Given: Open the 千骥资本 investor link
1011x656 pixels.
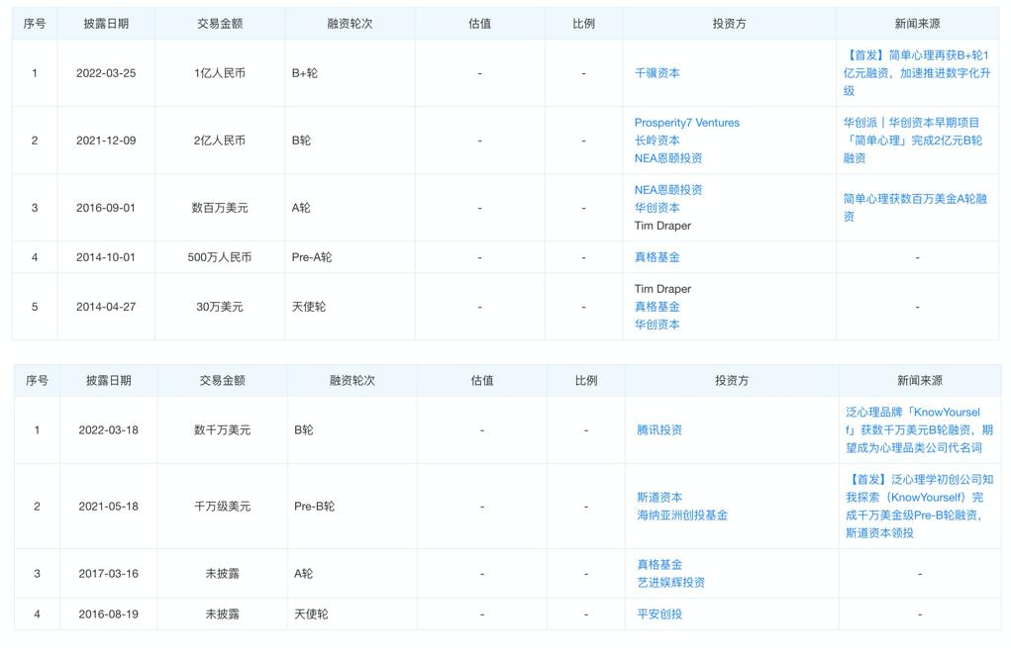Looking at the screenshot, I should [x=657, y=73].
